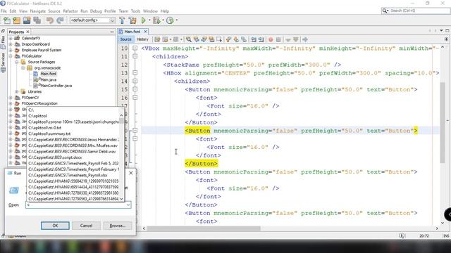This screenshot has width=451, height=253.
Task: Click the editor horizontal scrollbar thumb
Action: coord(204,228)
